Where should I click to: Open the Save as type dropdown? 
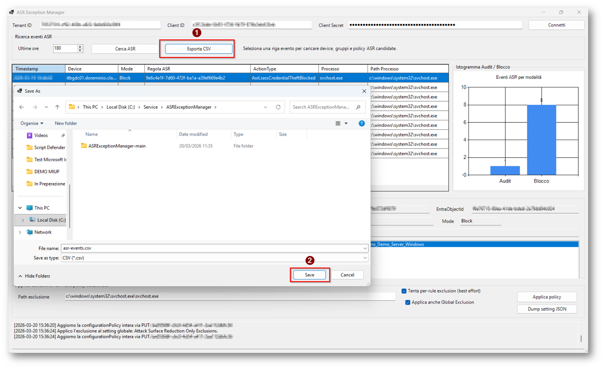click(365, 258)
